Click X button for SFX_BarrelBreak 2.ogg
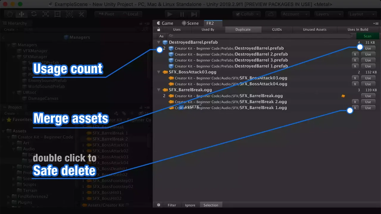381x214 pixels. (355, 102)
